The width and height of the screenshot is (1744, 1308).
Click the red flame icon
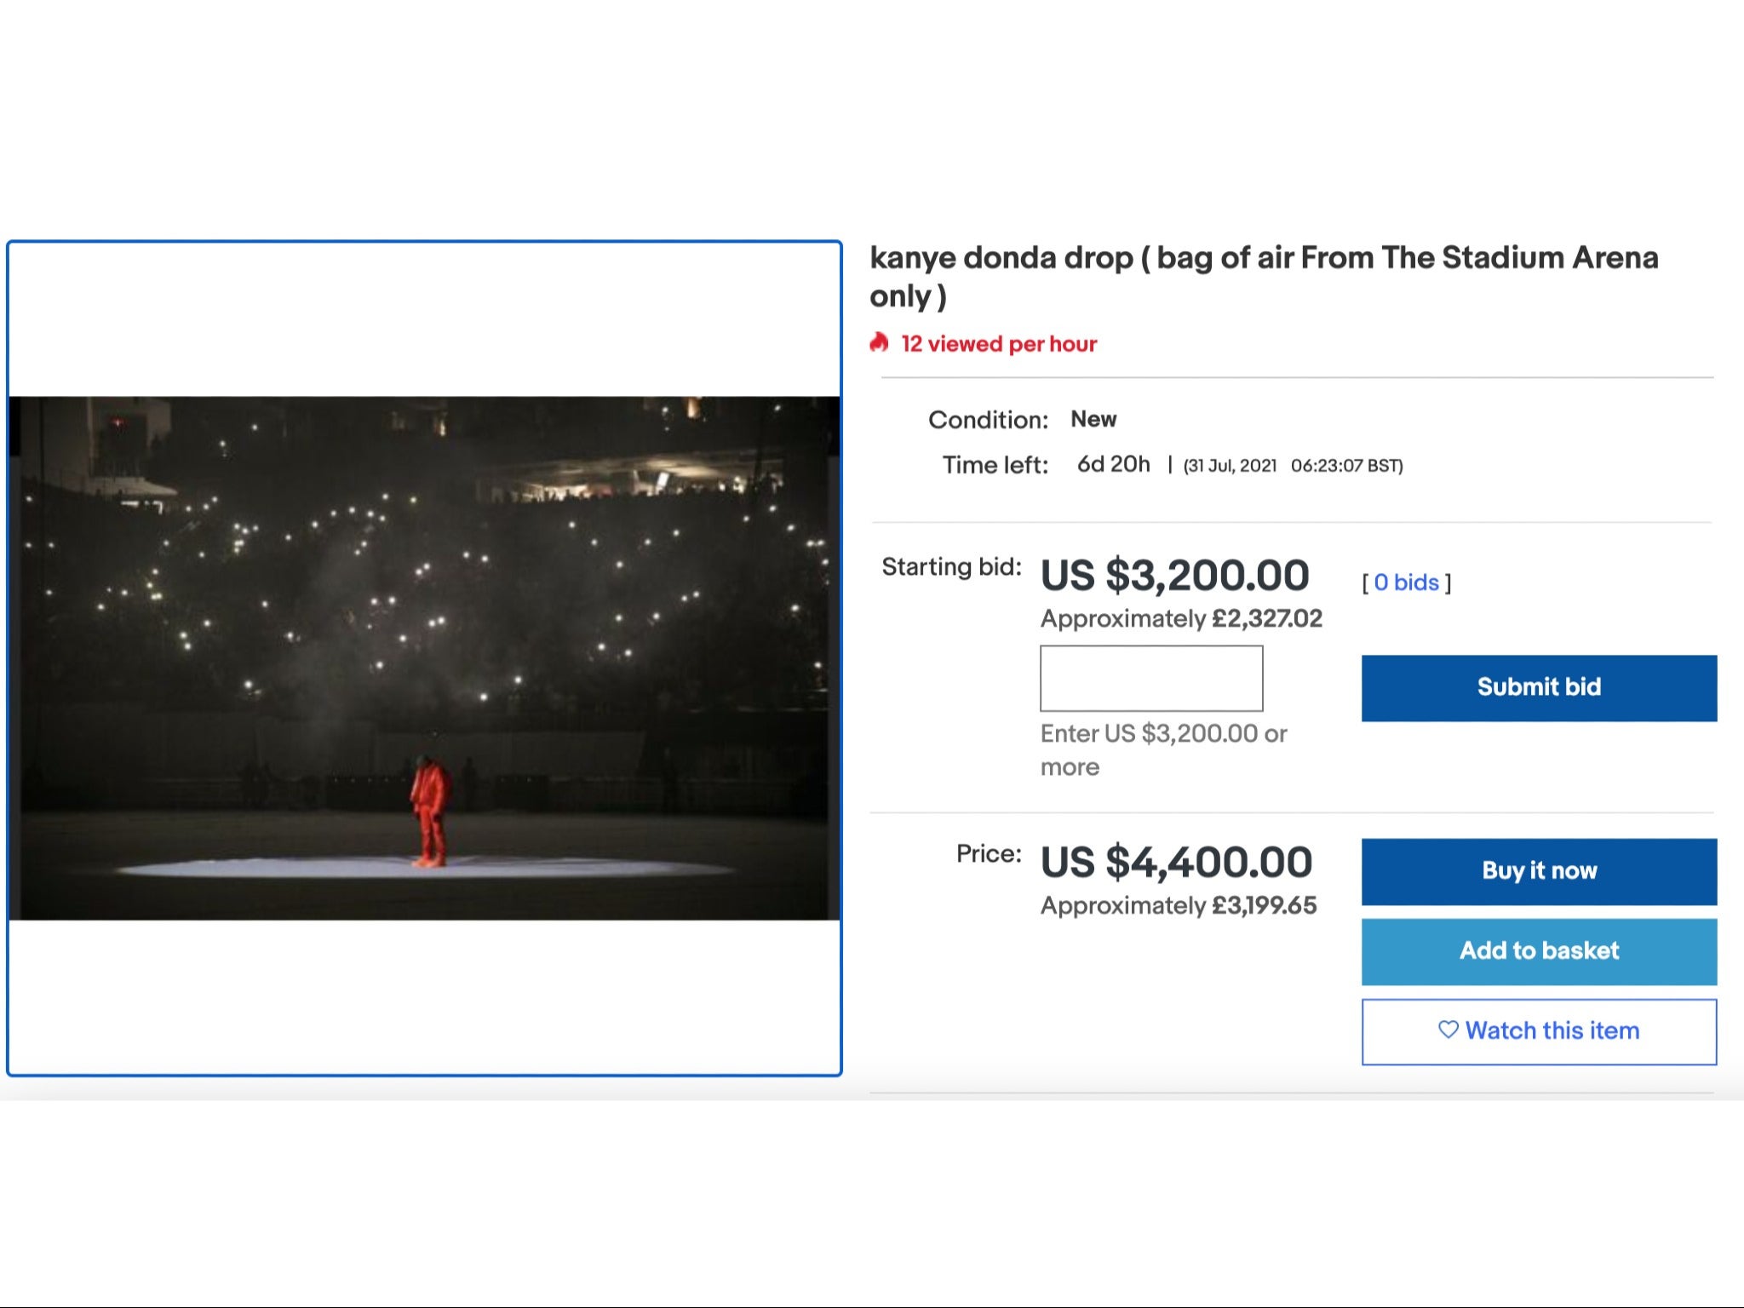[879, 343]
